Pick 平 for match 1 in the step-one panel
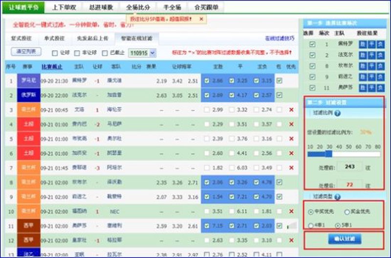This screenshot has width=391, height=258. 371,44
